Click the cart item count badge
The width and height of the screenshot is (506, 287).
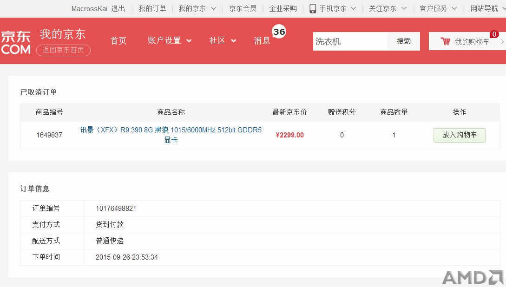coord(494,34)
